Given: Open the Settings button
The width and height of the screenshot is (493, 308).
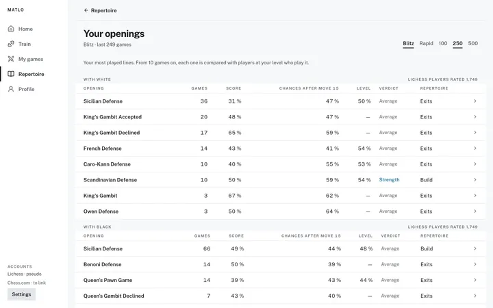Looking at the screenshot, I should pyautogui.click(x=21, y=294).
